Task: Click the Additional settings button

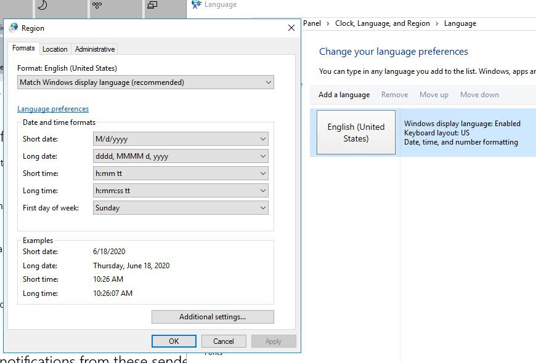Action: click(213, 317)
